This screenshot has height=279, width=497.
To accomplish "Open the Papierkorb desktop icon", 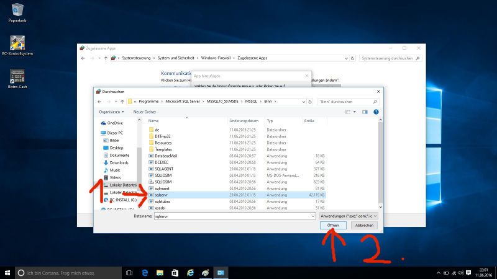I will pos(17,11).
